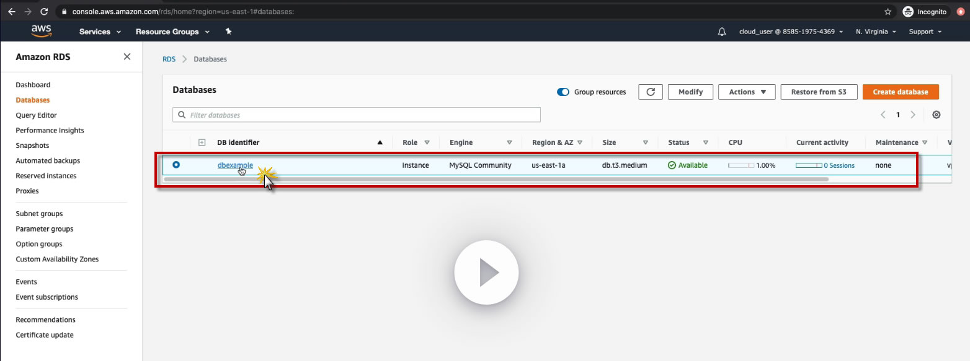Open Automated backups in sidebar
This screenshot has height=361, width=970.
click(x=48, y=161)
